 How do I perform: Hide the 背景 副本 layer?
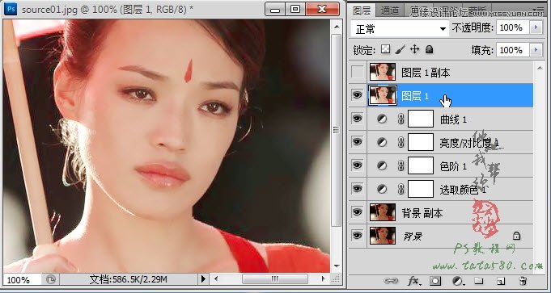[358, 211]
